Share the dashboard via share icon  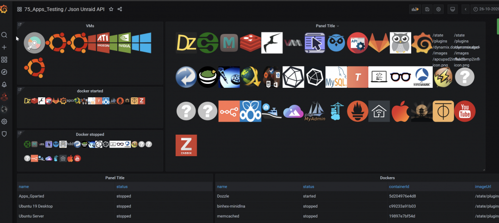click(120, 9)
